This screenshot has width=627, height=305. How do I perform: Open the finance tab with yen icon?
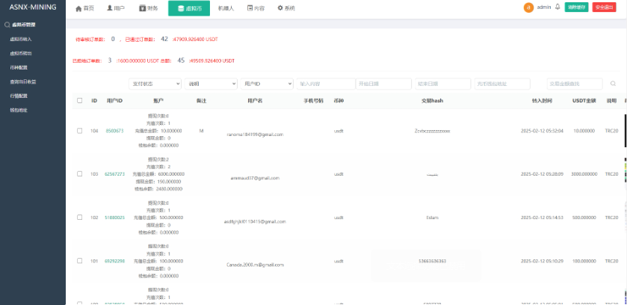[149, 8]
